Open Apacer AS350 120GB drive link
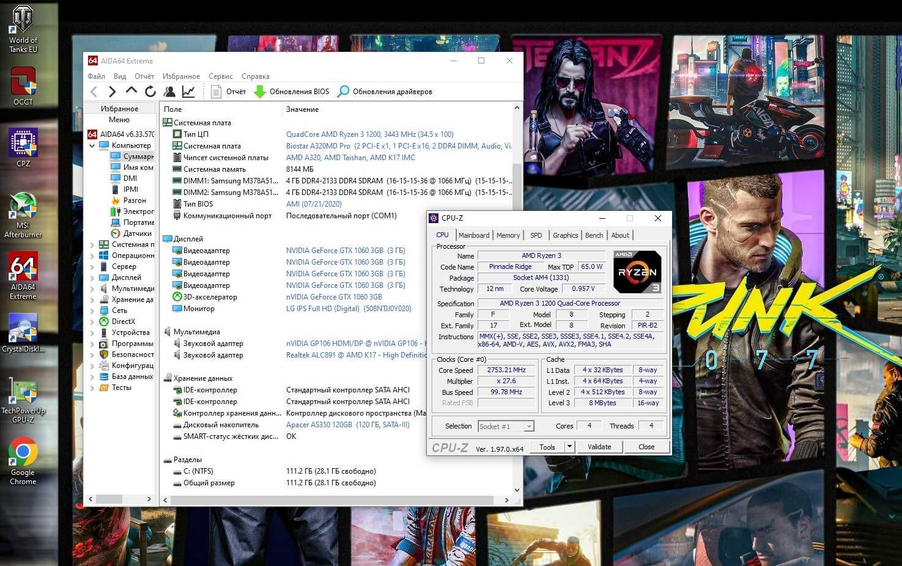Image resolution: width=902 pixels, height=566 pixels. [x=348, y=425]
